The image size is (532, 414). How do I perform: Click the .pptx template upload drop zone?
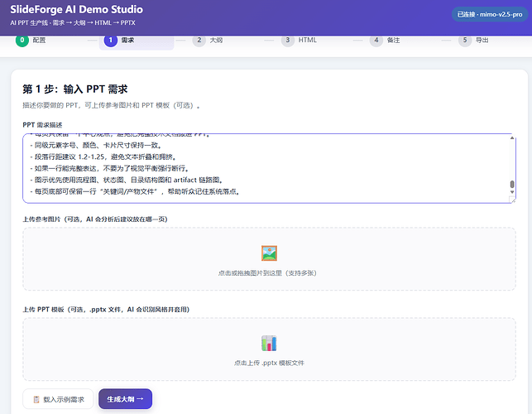tap(269, 349)
